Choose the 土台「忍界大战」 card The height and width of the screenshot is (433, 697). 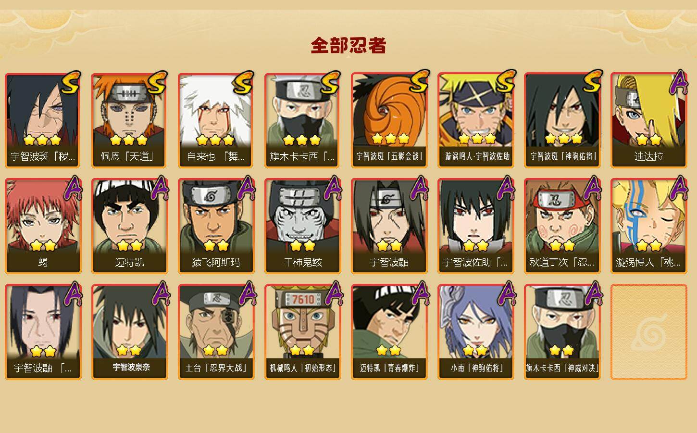tap(216, 332)
